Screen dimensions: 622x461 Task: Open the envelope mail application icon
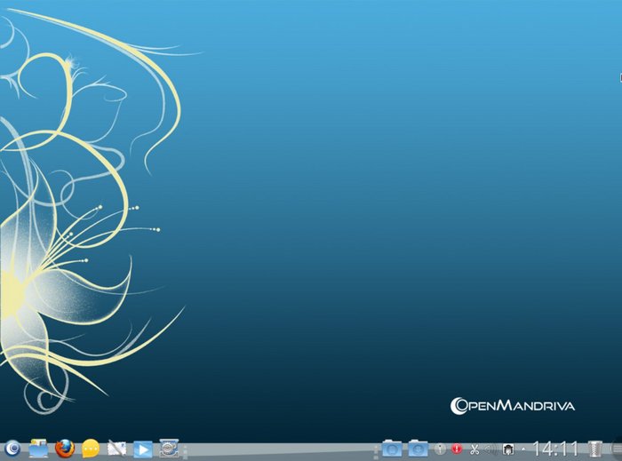point(116,449)
